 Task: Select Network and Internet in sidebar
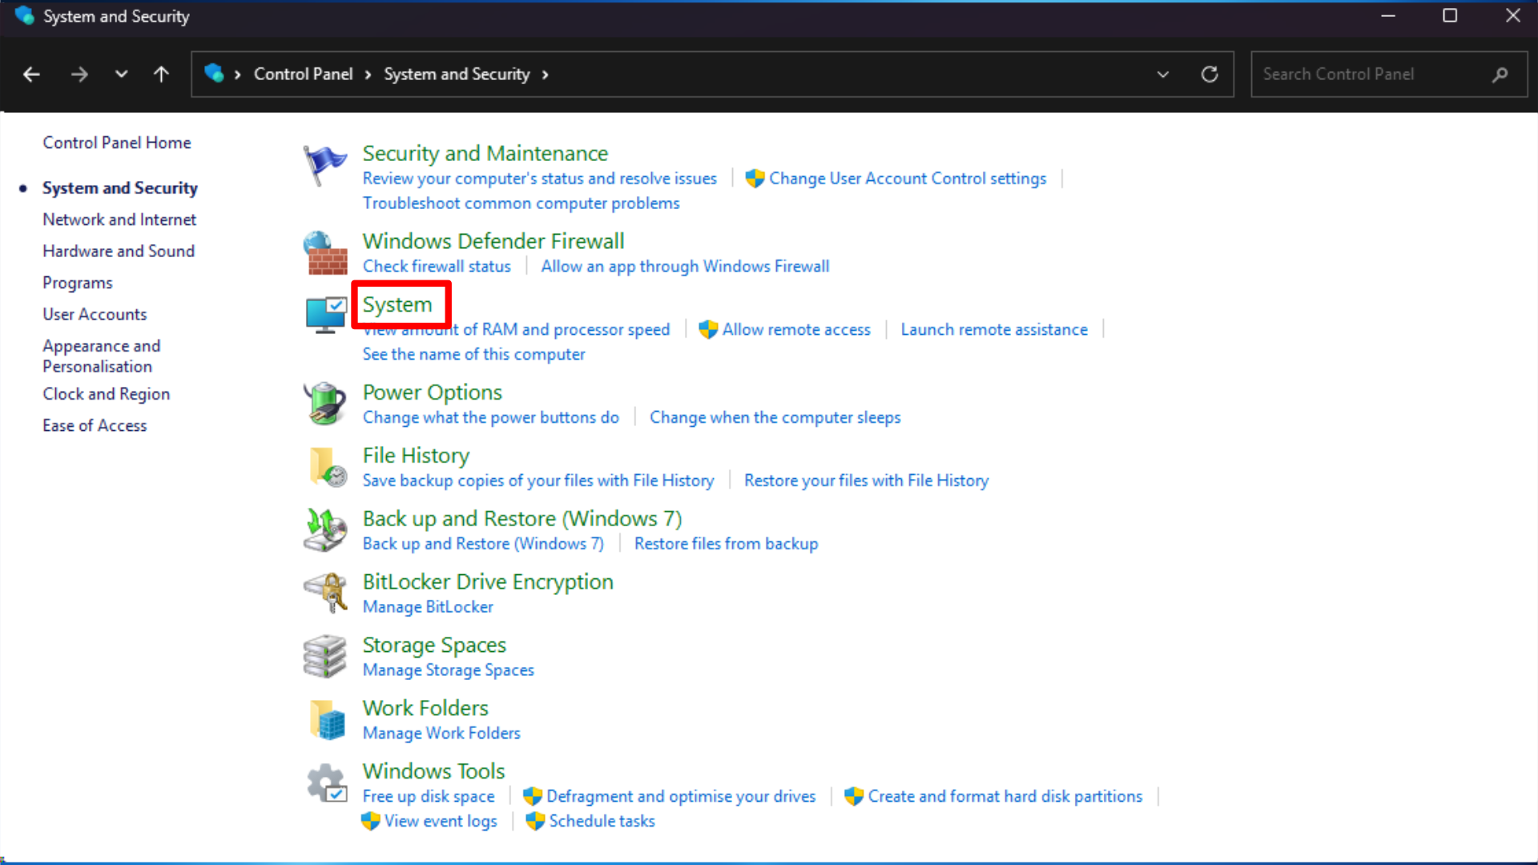coord(119,219)
